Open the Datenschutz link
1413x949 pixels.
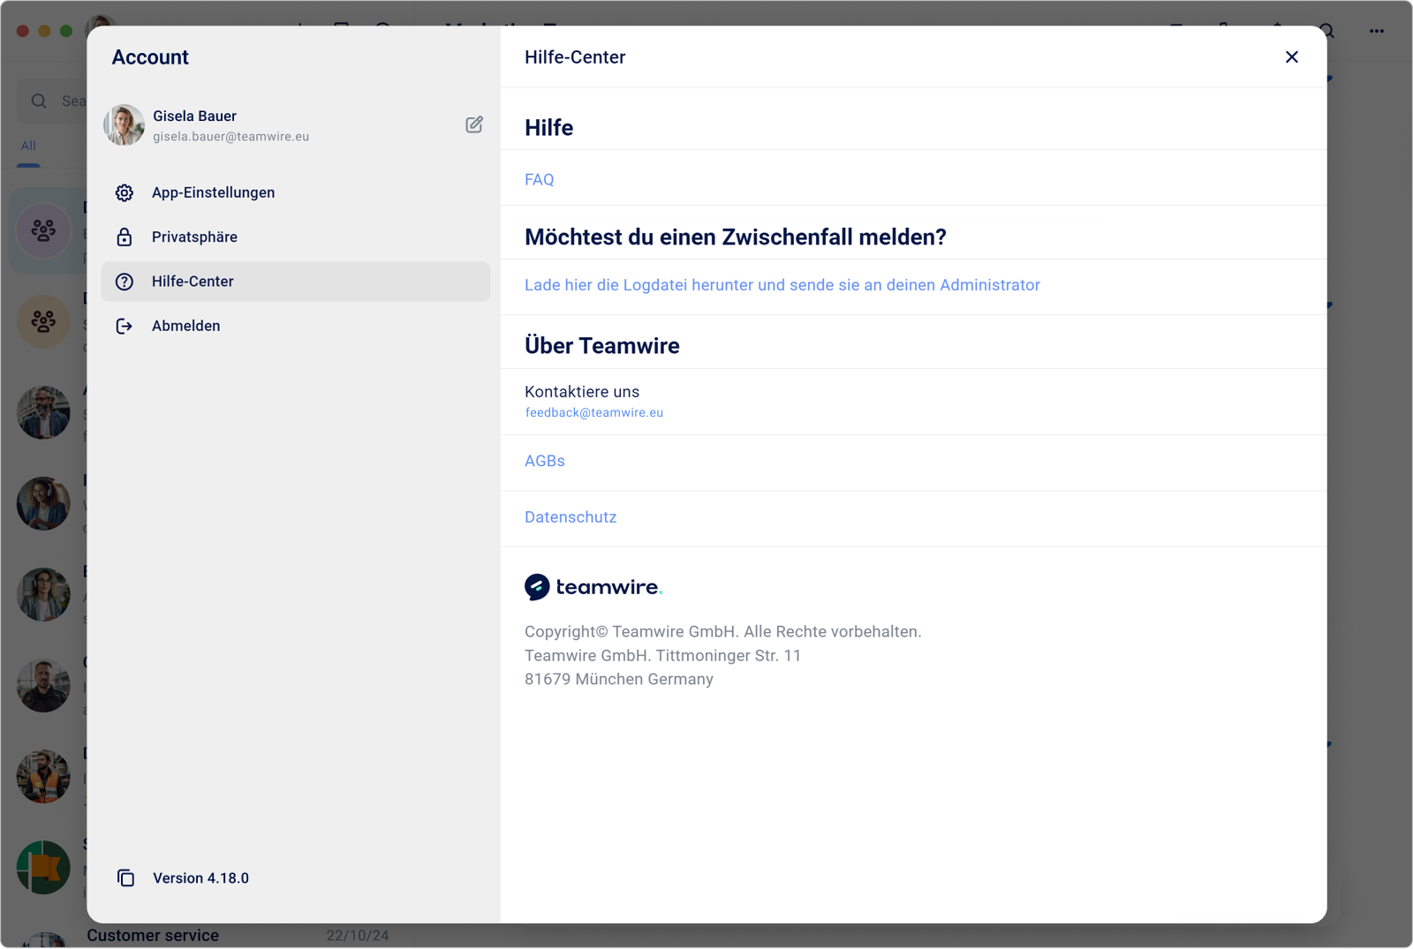click(x=570, y=517)
